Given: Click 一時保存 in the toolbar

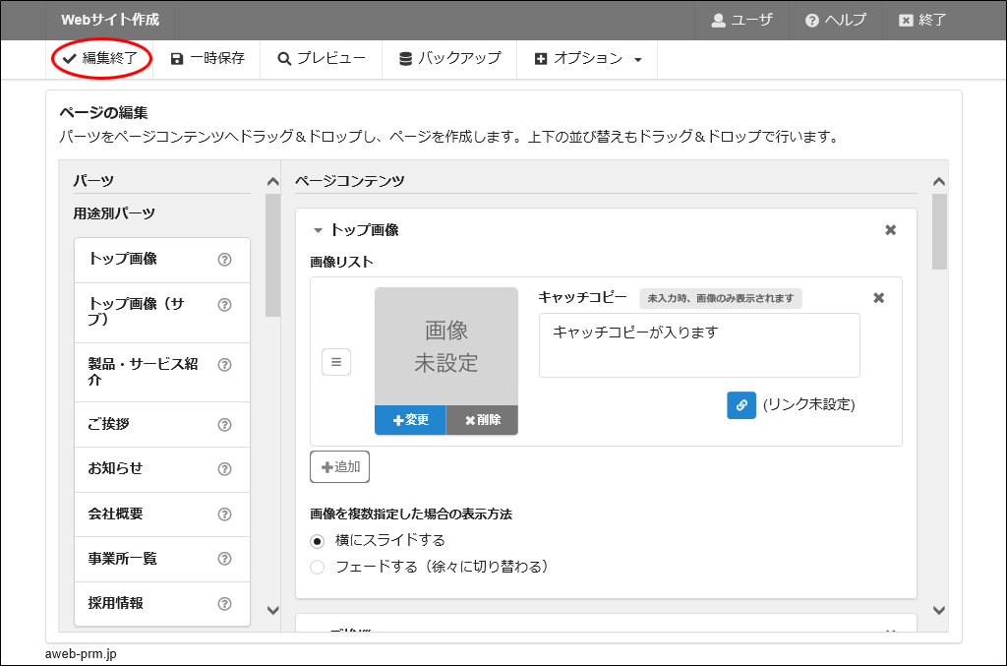Looking at the screenshot, I should (207, 59).
